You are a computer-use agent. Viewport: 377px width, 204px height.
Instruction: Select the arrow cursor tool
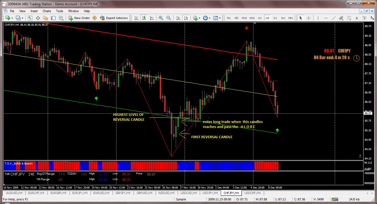301,18
